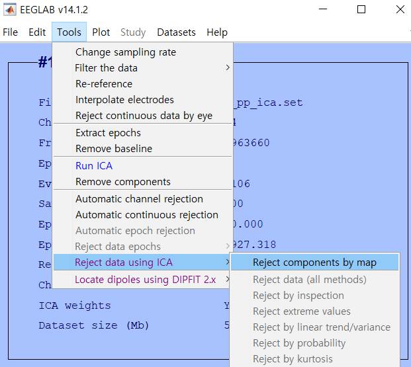Select Remove components
The height and width of the screenshot is (367, 411).
pyautogui.click(x=143, y=182)
